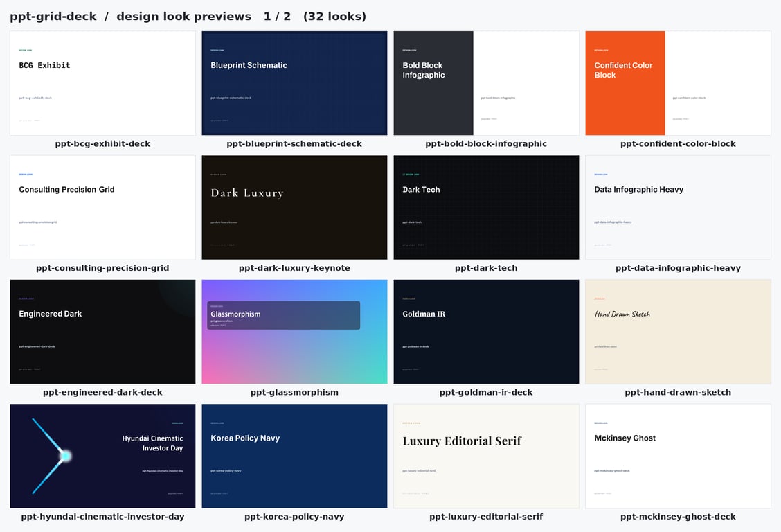Select the Blueprint Schematic preview slide
The height and width of the screenshot is (532, 781).
(x=294, y=82)
